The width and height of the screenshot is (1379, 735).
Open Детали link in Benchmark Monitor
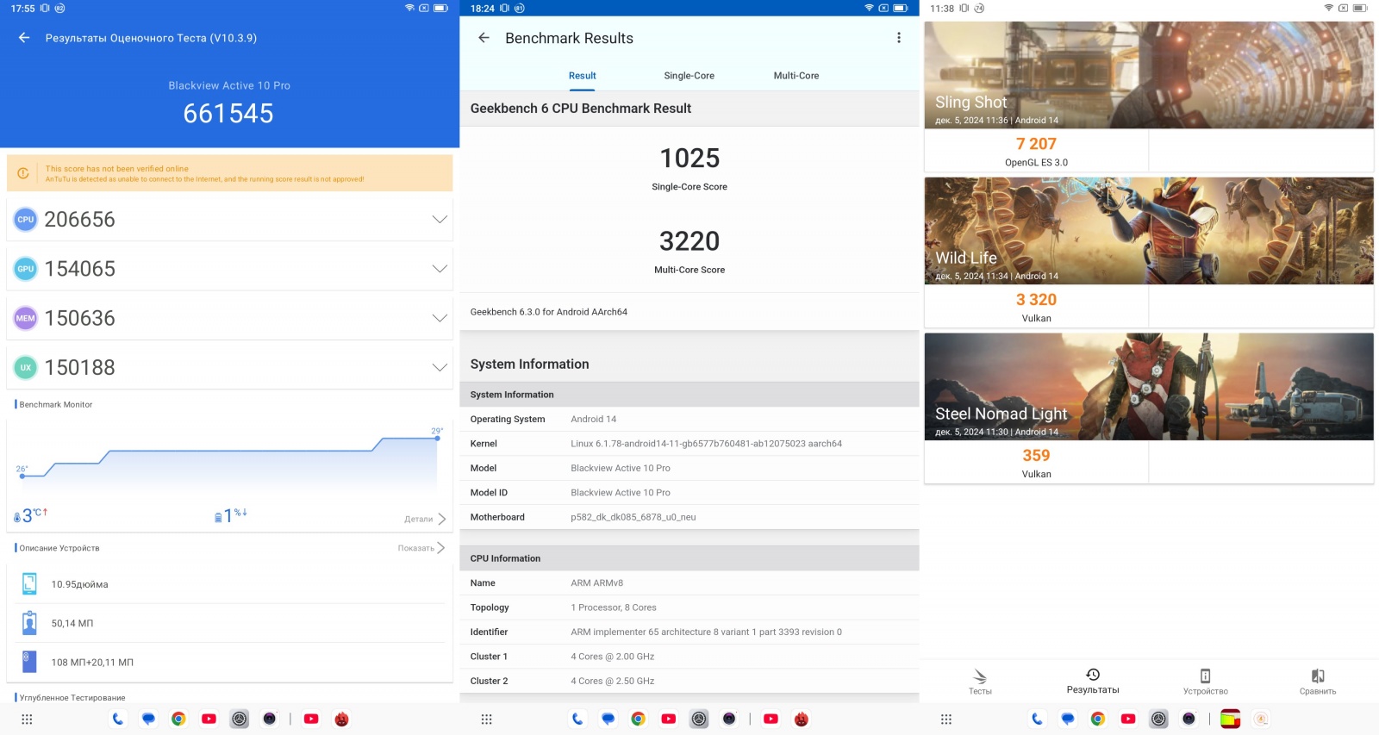pos(425,519)
